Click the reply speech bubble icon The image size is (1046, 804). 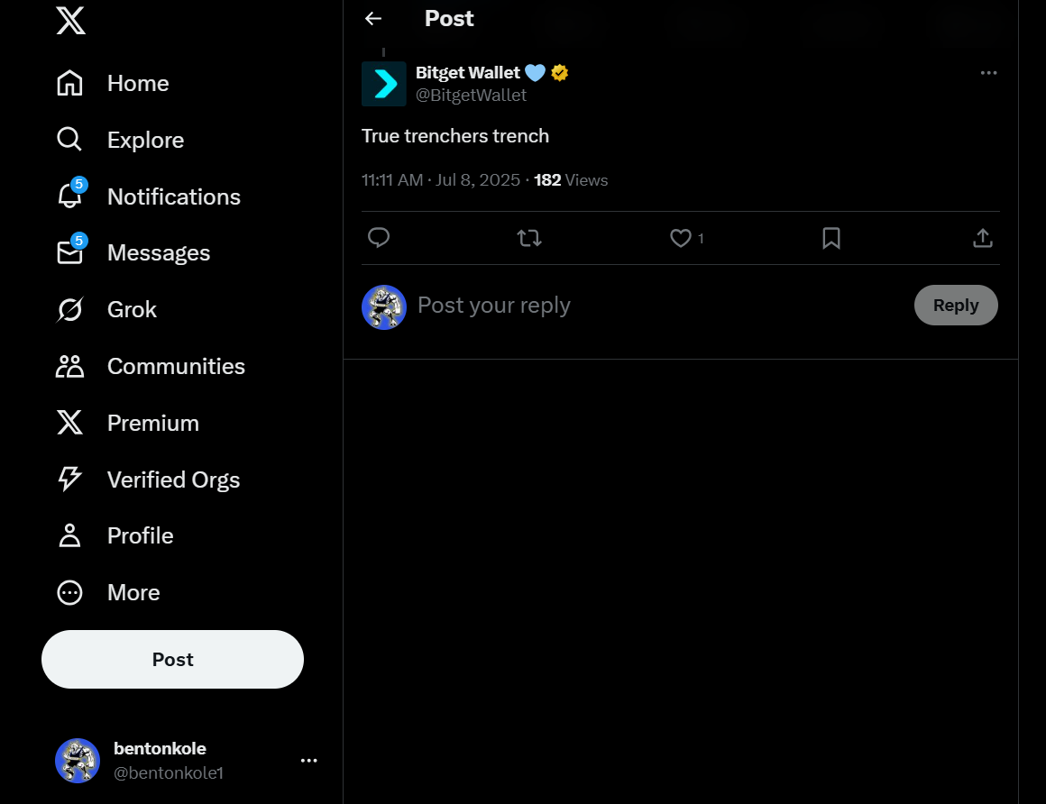tap(379, 238)
